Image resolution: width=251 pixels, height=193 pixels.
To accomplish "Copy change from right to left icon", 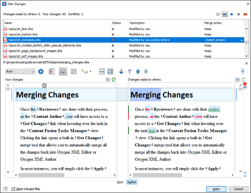I will [102, 72].
